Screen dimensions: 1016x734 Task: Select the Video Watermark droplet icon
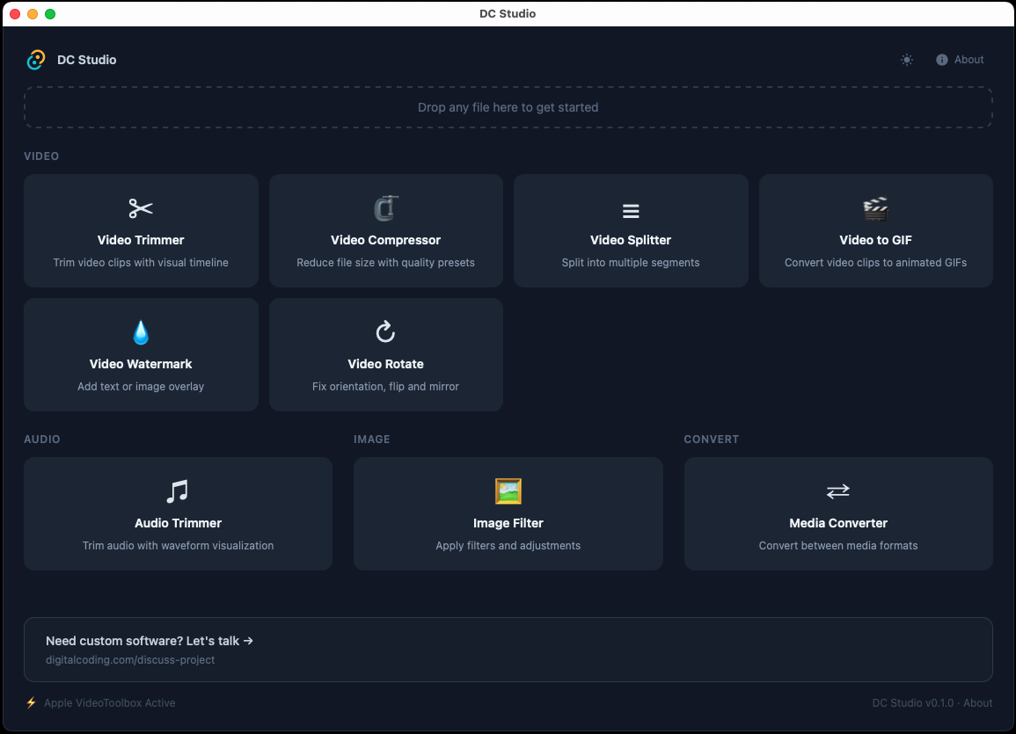140,332
